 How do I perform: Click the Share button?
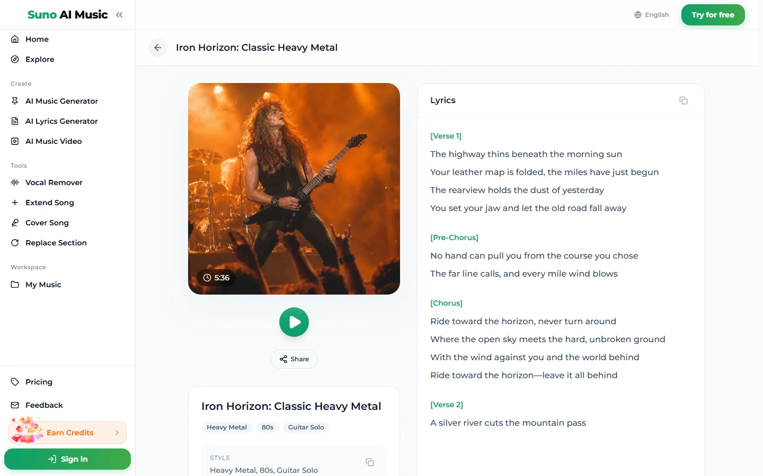pos(294,359)
